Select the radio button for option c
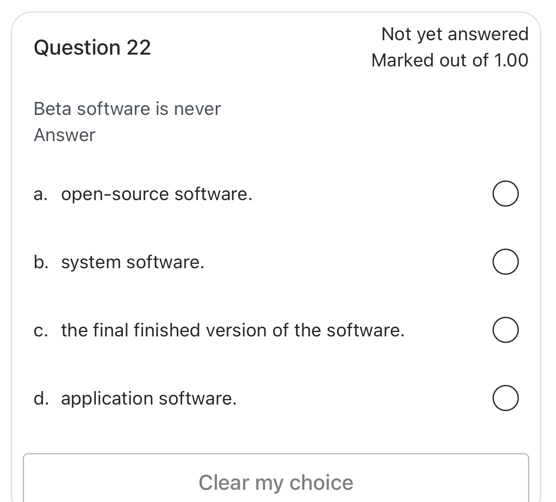This screenshot has height=502, width=556. [x=505, y=330]
